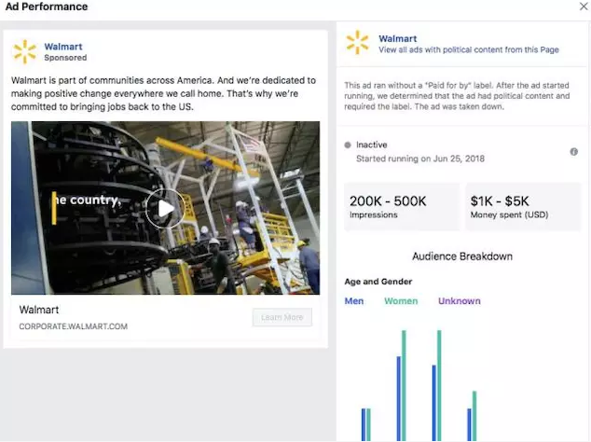
Task: Click the ad copy about bringing jobs back
Action: (163, 93)
